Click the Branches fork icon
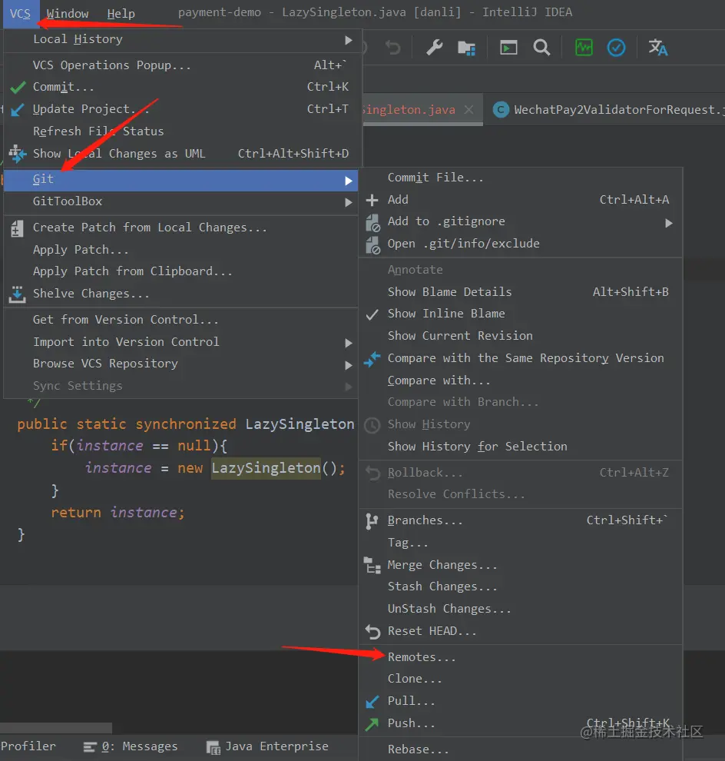Screen dimensions: 725x761 (372, 521)
